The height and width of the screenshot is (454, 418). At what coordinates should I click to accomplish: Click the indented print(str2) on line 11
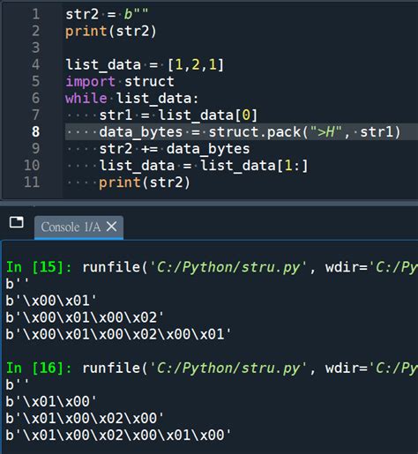point(145,182)
